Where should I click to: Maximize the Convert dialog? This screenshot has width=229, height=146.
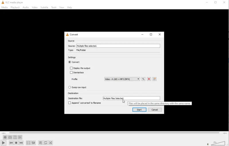pyautogui.click(x=151, y=34)
